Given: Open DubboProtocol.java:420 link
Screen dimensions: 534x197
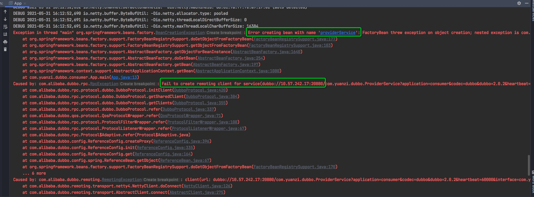Looking at the screenshot, I should pyautogui.click(x=200, y=90).
